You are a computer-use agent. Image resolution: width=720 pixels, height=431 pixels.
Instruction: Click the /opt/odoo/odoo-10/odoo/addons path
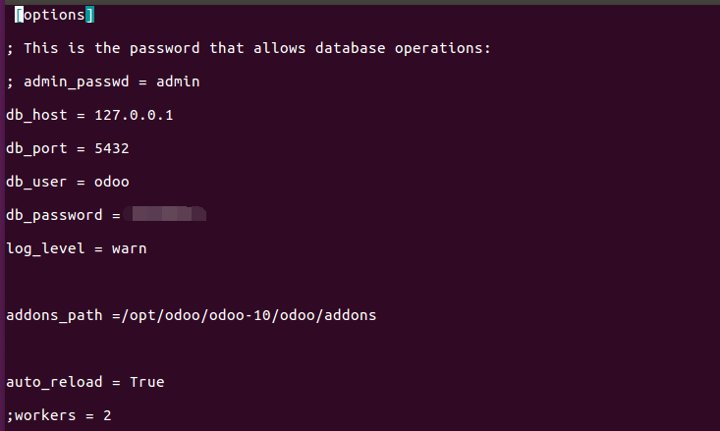pos(249,315)
